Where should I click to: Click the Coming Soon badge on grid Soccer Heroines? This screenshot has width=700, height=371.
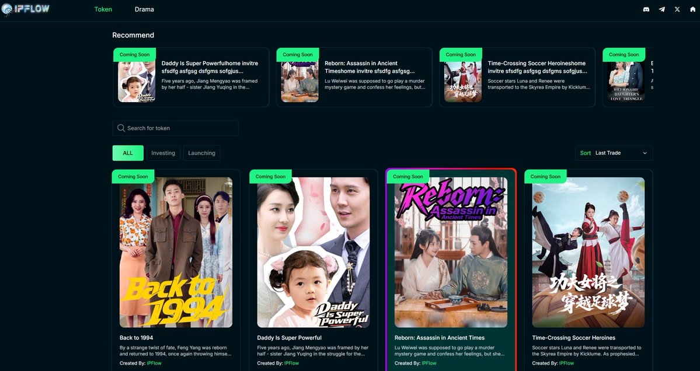point(545,177)
